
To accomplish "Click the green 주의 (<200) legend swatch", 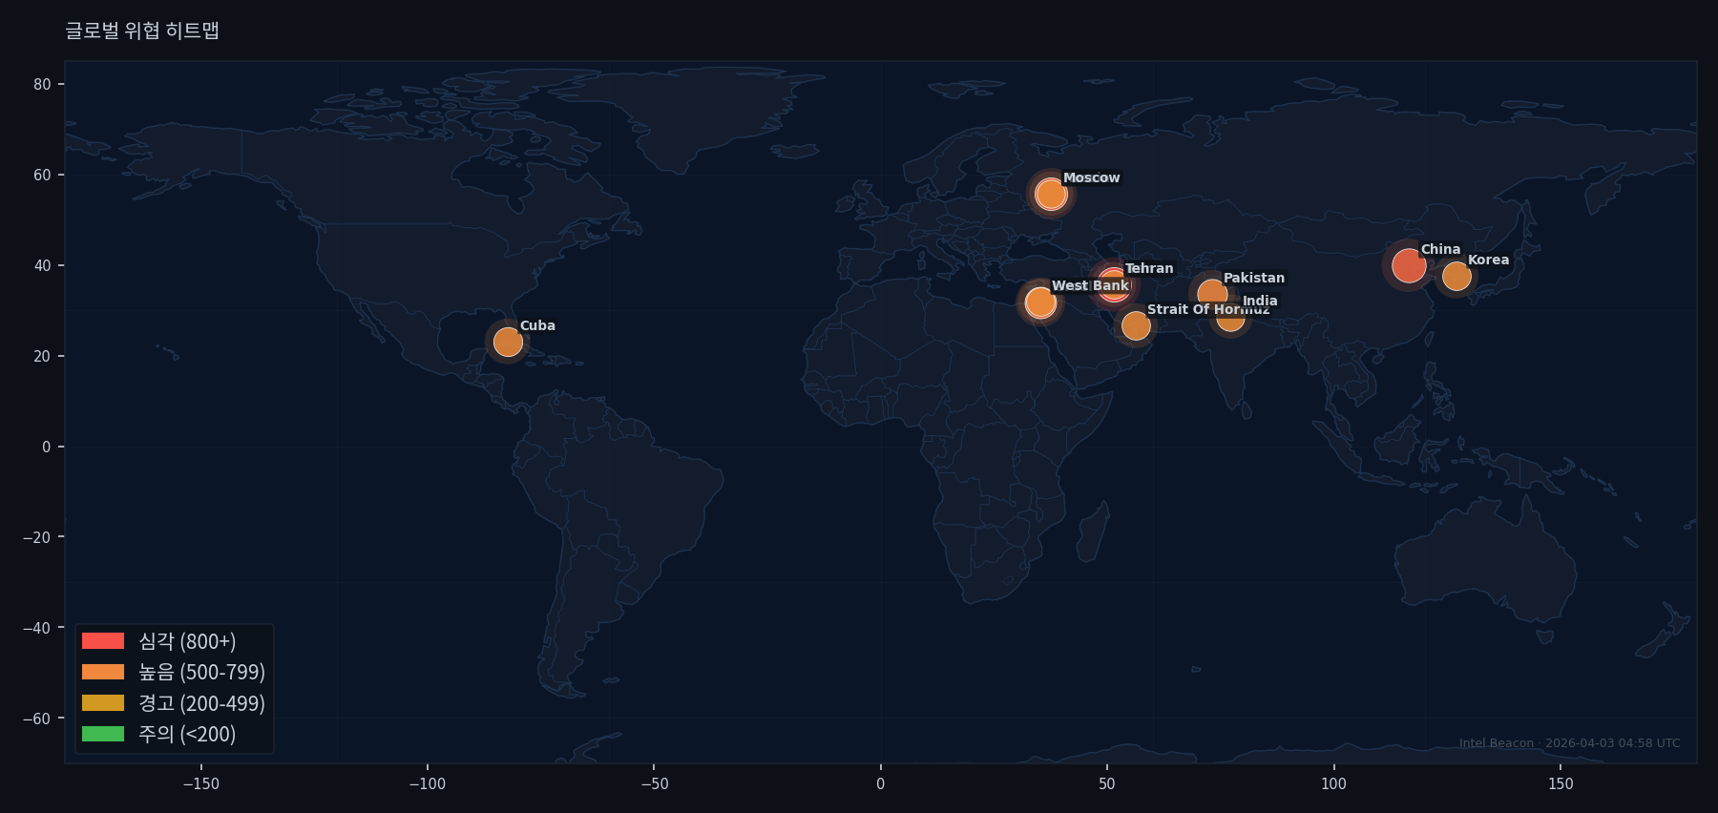I will point(103,734).
